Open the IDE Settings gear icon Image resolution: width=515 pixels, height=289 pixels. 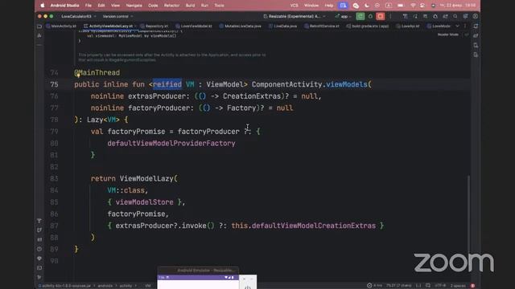pyautogui.click(x=465, y=16)
